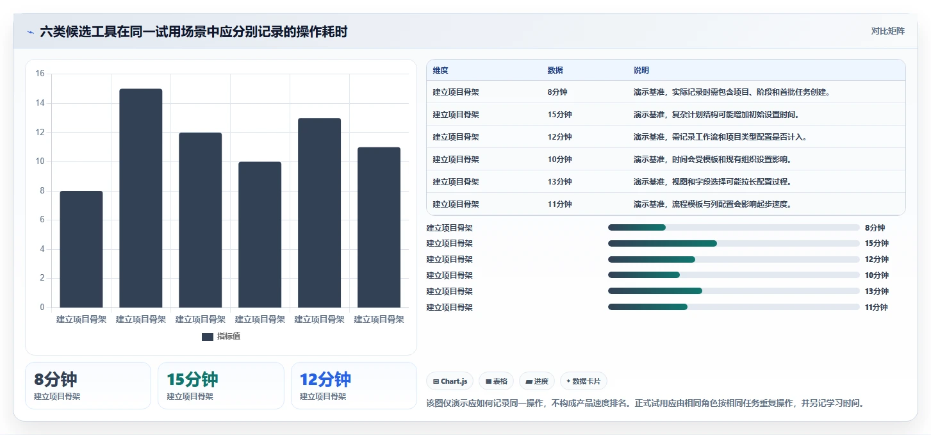Click the 数据 column header
This screenshot has width=931, height=435.
[555, 70]
